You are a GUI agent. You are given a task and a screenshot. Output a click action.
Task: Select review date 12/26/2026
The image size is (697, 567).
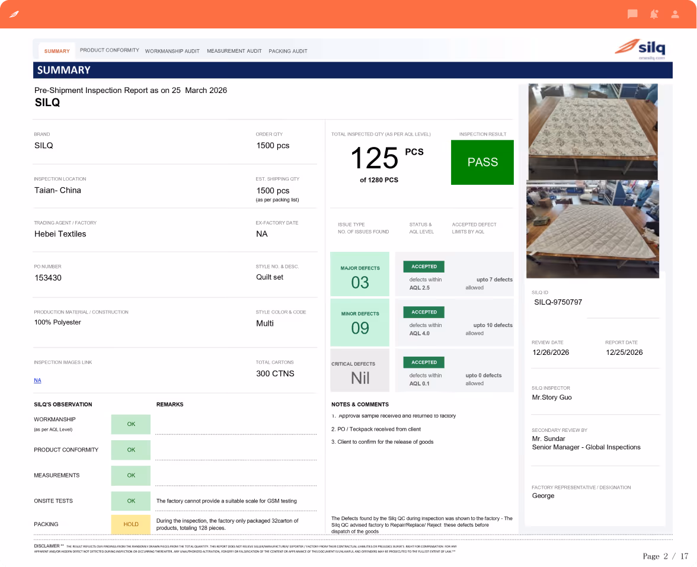pos(550,353)
